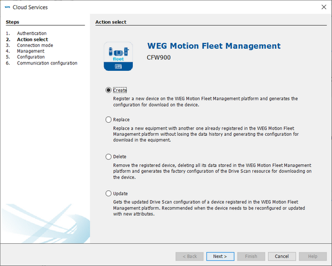Select the Replace radio button
Viewport: 332px width, 266px height.
(x=109, y=119)
